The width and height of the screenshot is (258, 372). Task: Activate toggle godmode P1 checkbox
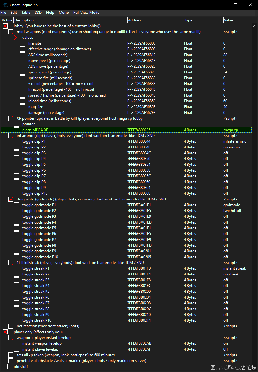click(17, 205)
